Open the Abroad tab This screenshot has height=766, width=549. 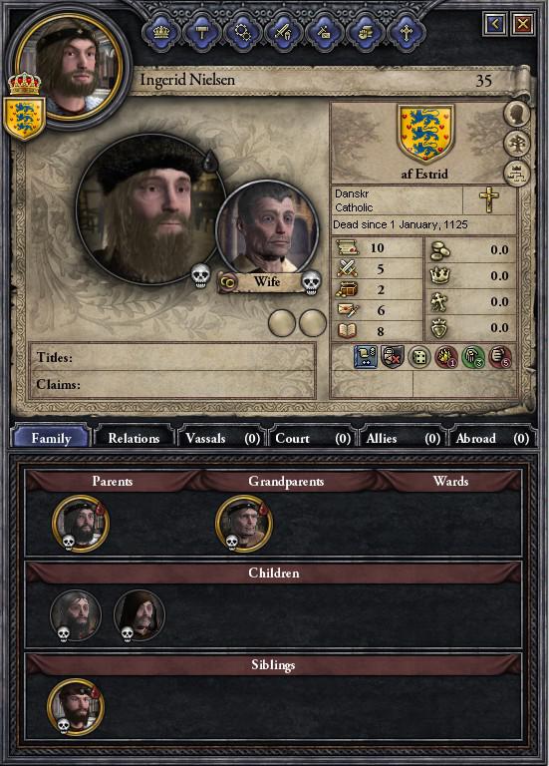[492, 438]
